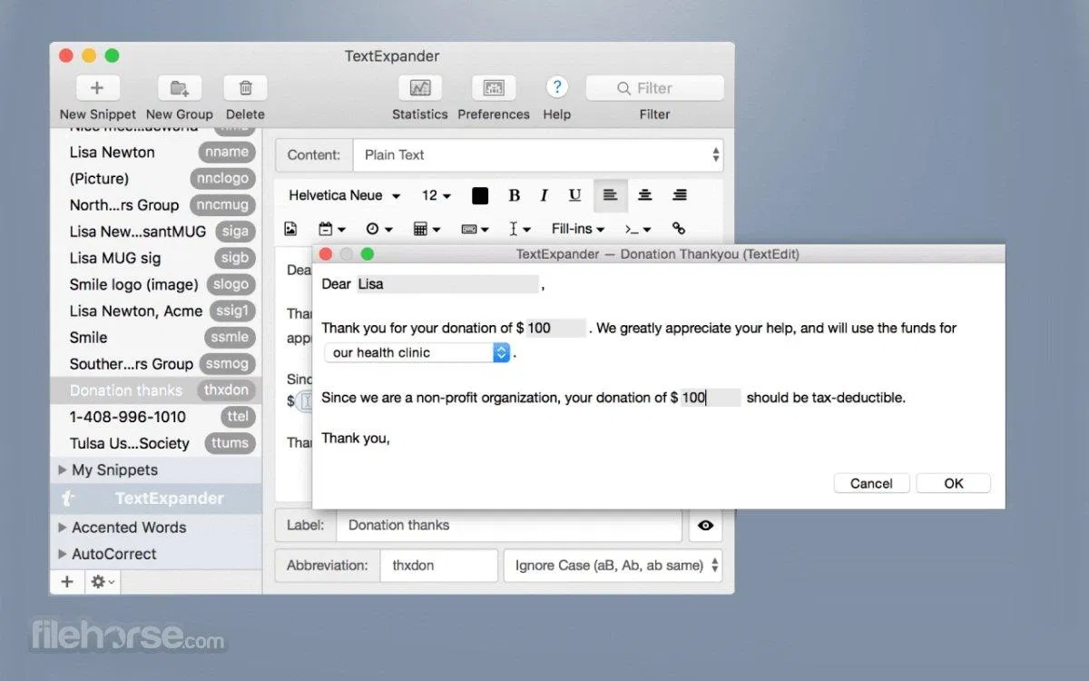Click the Delete trash icon
The image size is (1089, 681).
245,88
